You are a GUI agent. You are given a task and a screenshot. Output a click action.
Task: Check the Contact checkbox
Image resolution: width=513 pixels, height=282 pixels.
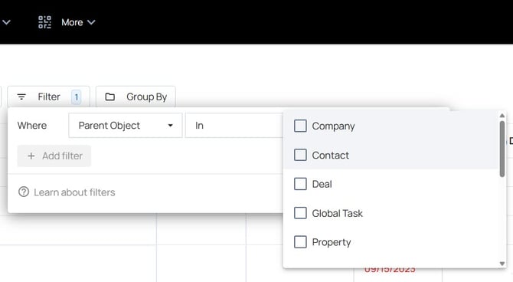pos(300,155)
